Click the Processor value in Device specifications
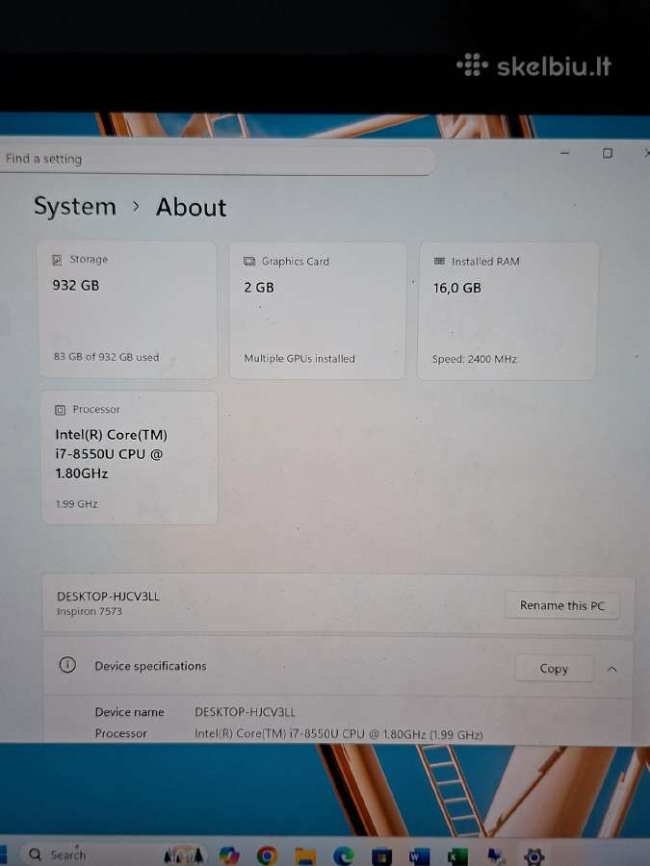 click(339, 734)
